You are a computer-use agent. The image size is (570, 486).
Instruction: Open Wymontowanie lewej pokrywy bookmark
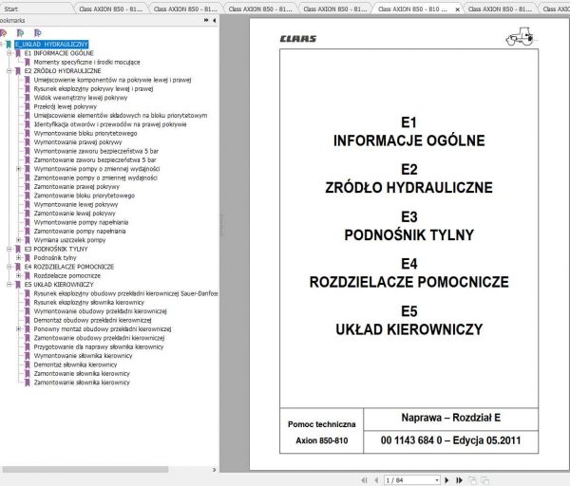coord(76,204)
